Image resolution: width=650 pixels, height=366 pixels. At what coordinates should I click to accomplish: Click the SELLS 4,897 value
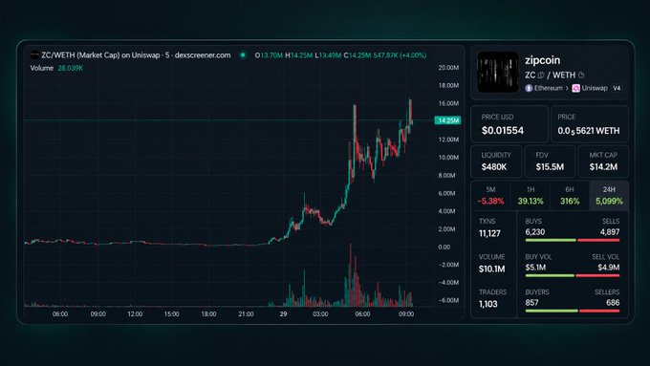pos(610,232)
